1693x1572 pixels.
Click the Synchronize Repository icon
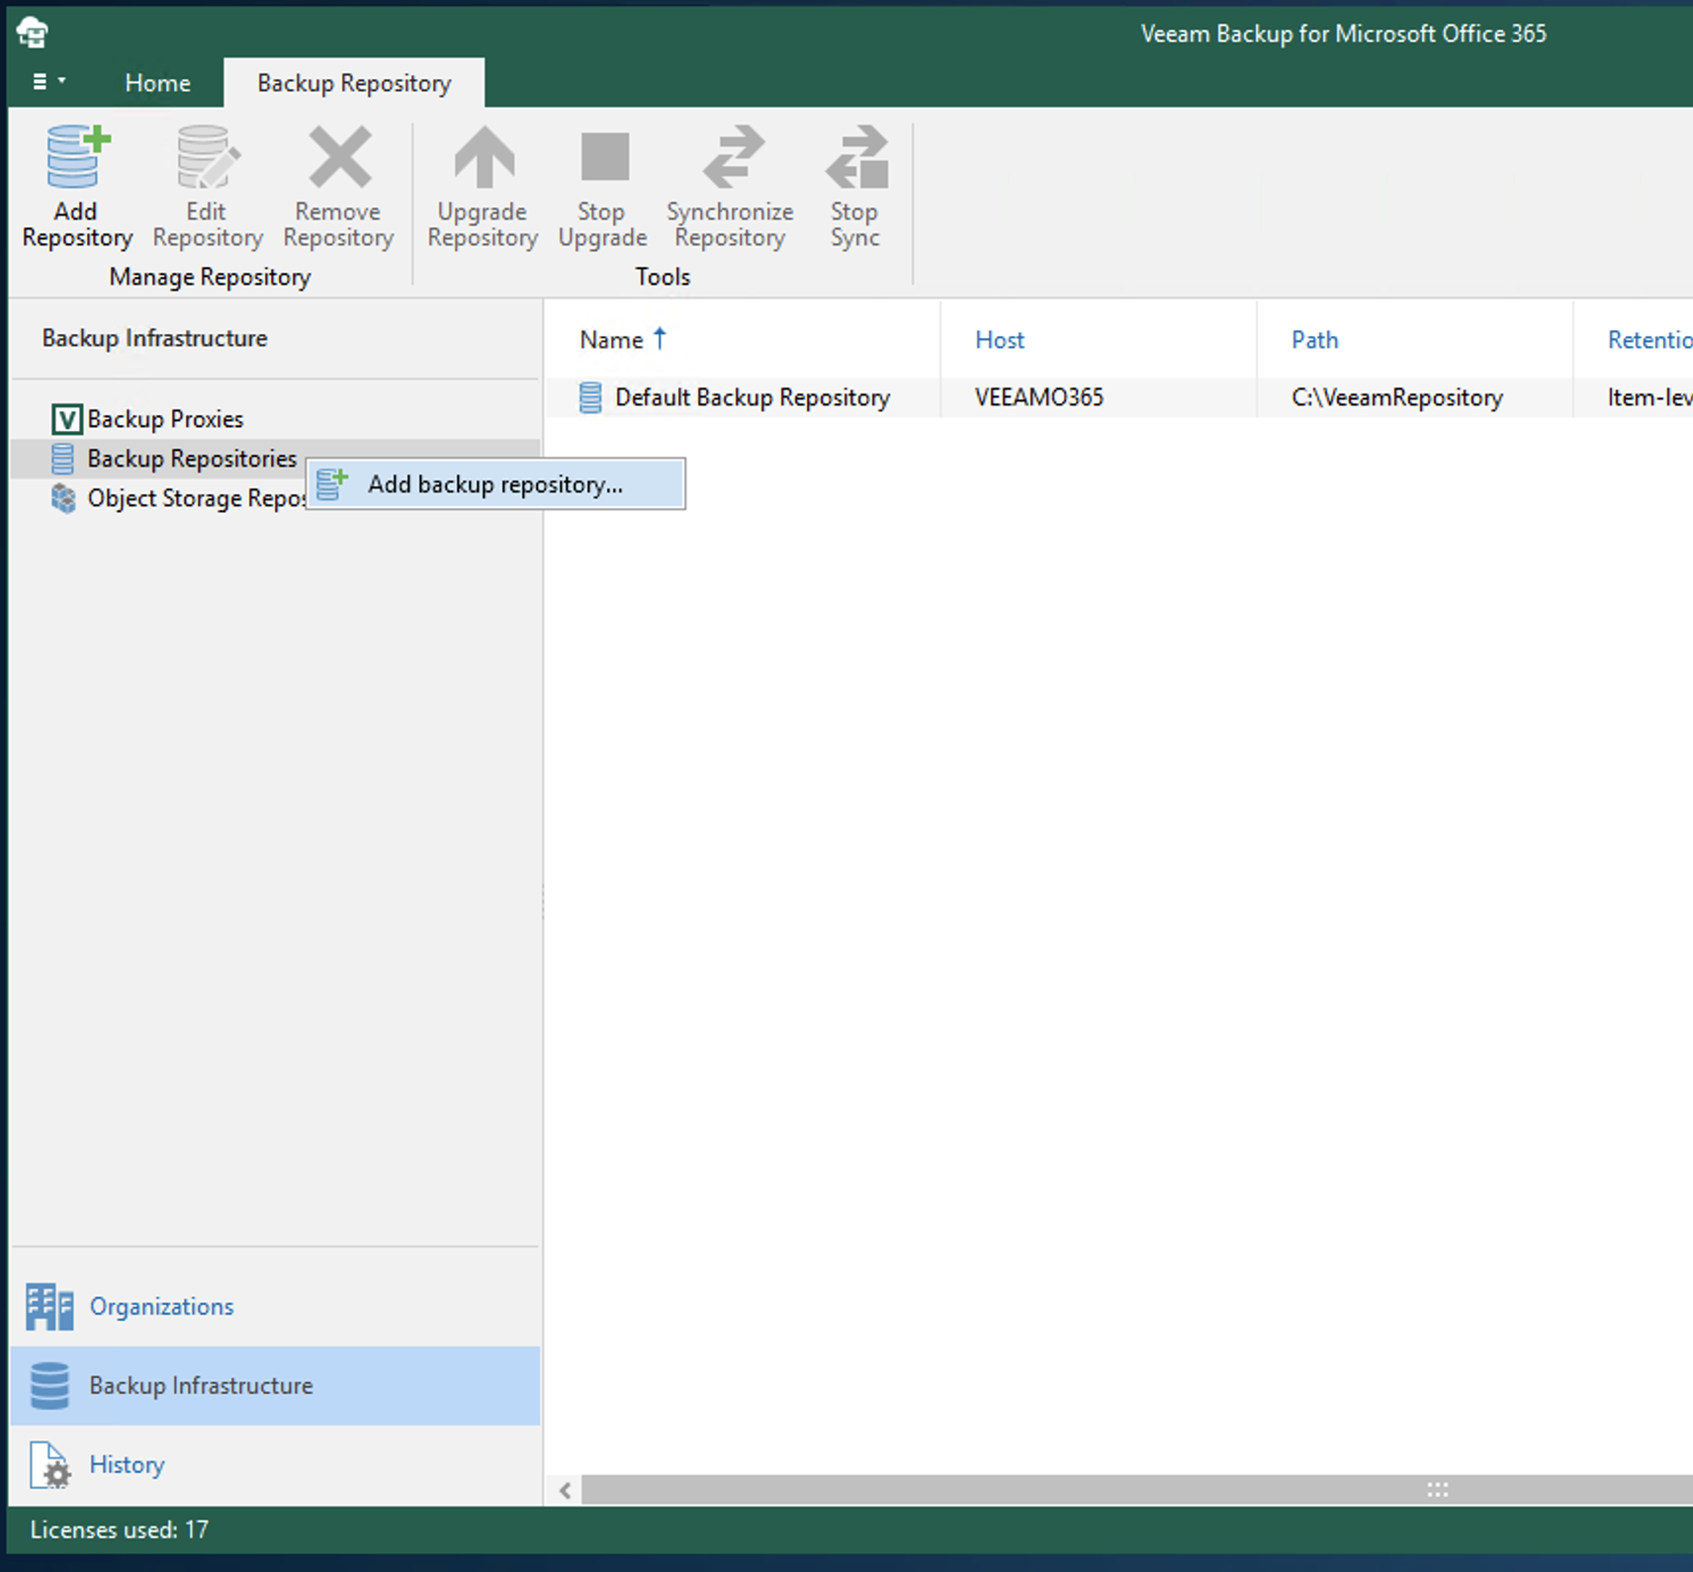[732, 157]
